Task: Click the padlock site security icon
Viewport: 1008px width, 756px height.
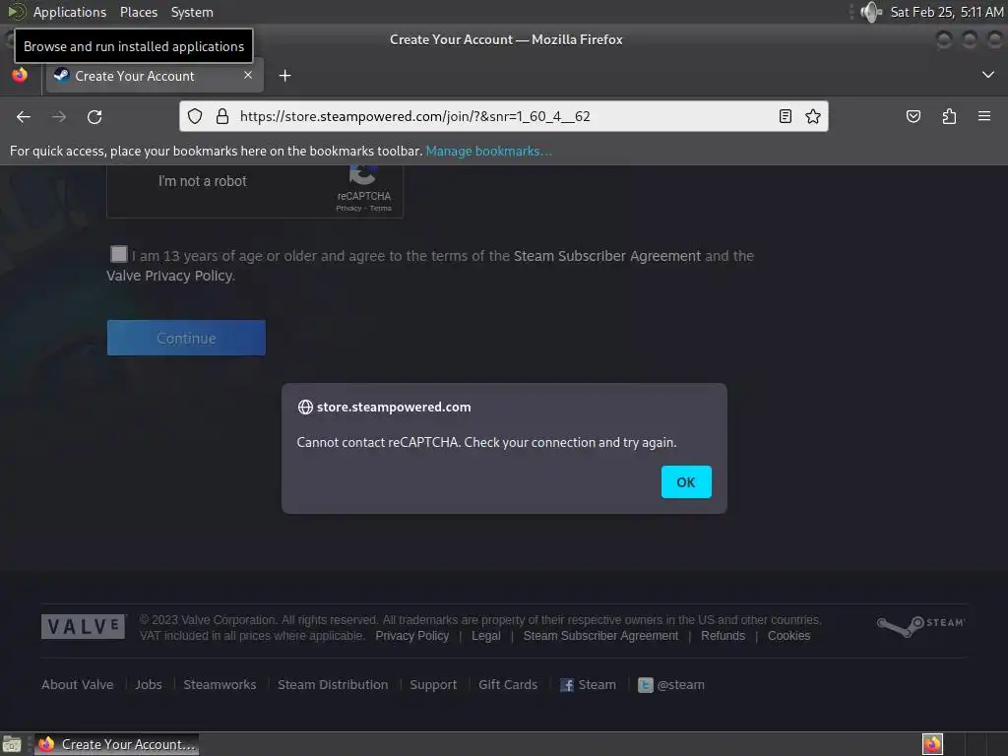Action: point(222,116)
